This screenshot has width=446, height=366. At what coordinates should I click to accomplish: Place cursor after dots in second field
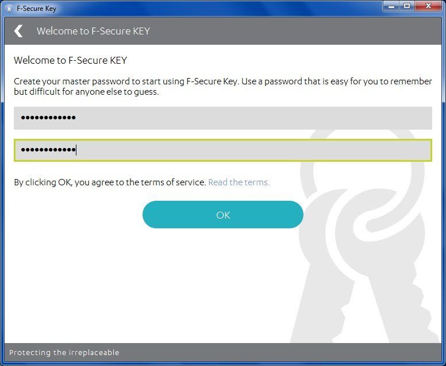point(76,150)
